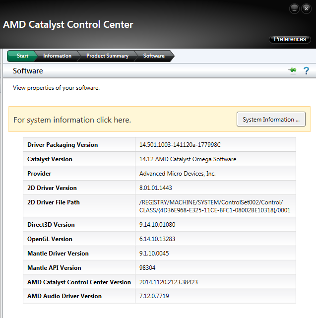Select Advanced Micro Devices, Inc. value
Image resolution: width=316 pixels, height=318 pixels.
(177, 174)
